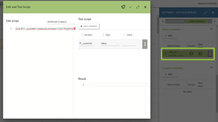Edit the P\_customer variable name field

tap(86, 43)
